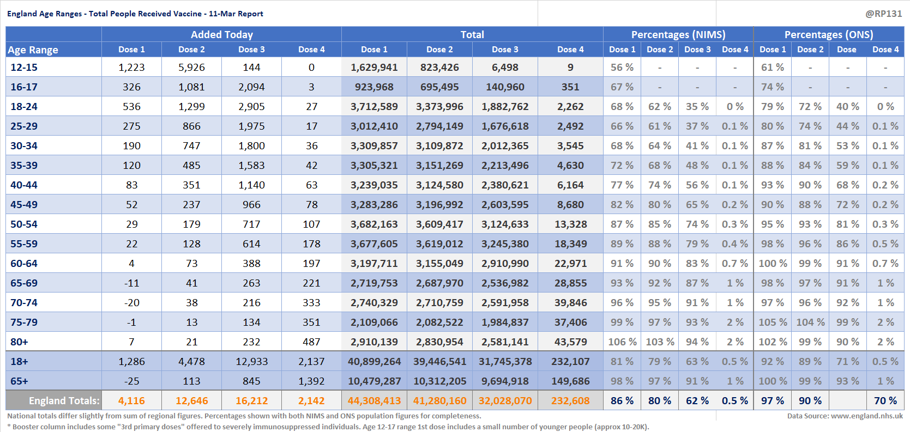
Task: Select the Percentages (NIMS) group header
Action: click(678, 34)
